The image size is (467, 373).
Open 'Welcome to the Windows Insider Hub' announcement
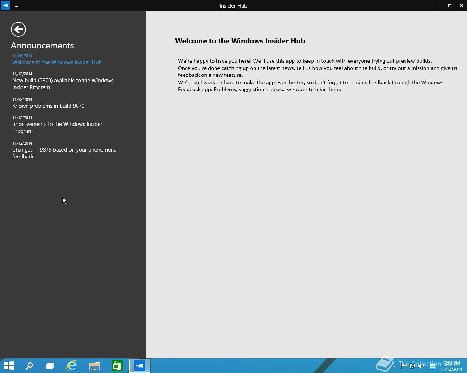click(57, 59)
